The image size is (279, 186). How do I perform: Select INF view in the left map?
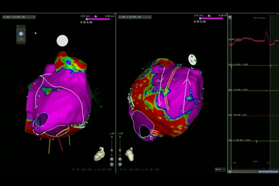pyautogui.click(x=103, y=169)
